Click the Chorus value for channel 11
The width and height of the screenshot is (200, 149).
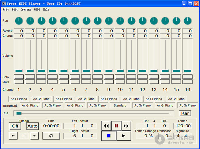tap(131, 36)
